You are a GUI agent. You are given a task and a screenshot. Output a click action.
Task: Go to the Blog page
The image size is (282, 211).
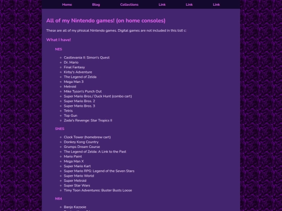point(96,5)
